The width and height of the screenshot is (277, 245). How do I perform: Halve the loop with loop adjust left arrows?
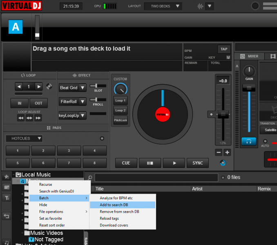[21, 118]
